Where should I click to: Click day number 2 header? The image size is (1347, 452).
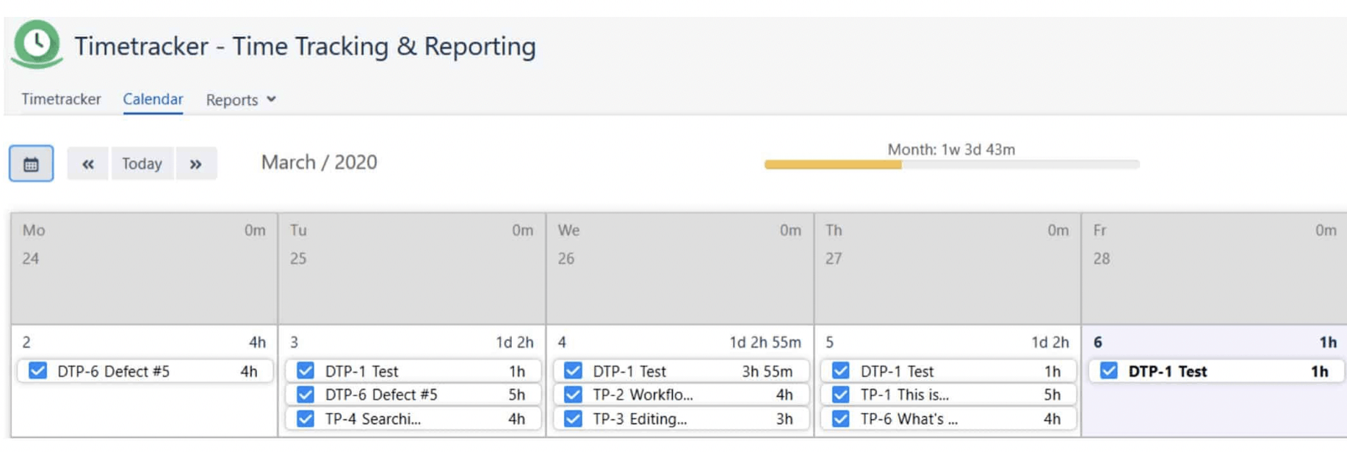[x=26, y=343]
